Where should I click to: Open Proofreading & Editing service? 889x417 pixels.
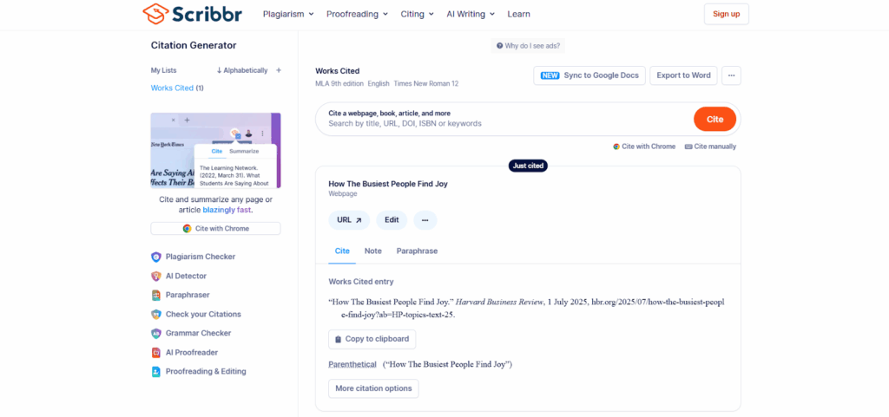(x=199, y=372)
